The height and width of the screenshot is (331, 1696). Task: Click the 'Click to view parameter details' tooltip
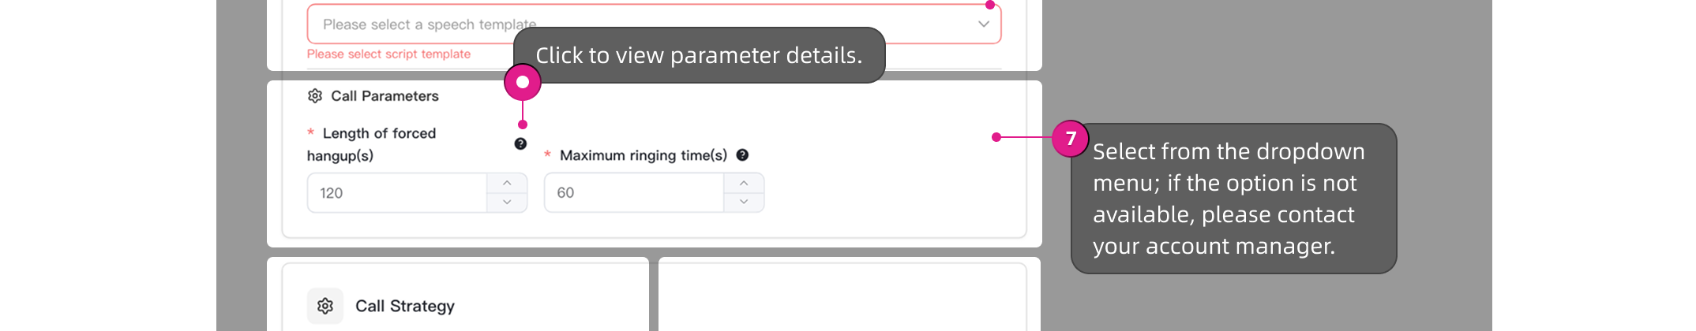click(x=699, y=55)
